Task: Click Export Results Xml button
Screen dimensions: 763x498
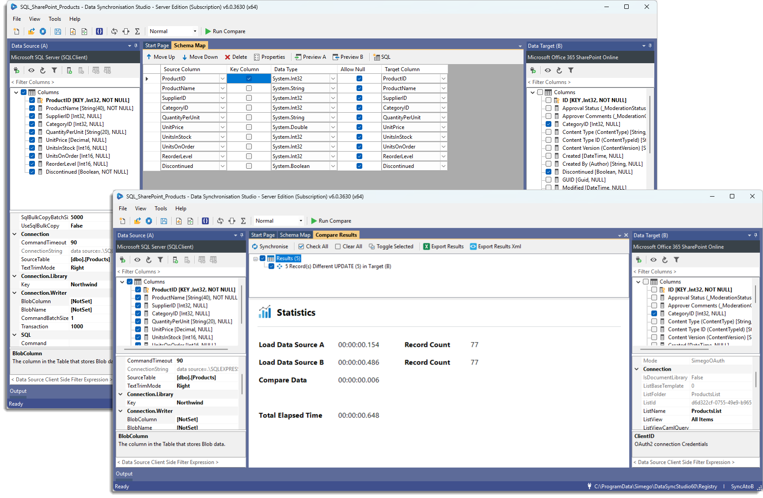Action: tap(496, 247)
